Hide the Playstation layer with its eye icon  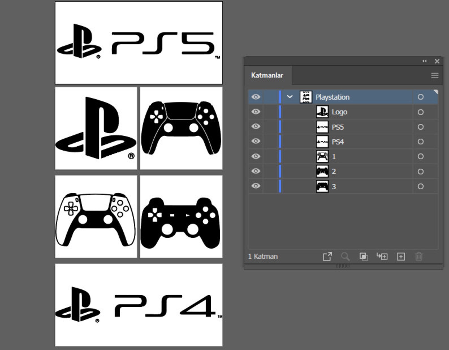pos(256,97)
